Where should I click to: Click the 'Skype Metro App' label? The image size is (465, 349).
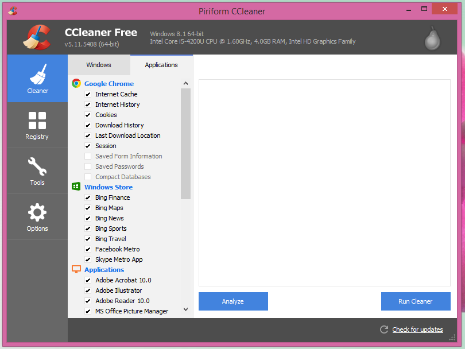(119, 260)
